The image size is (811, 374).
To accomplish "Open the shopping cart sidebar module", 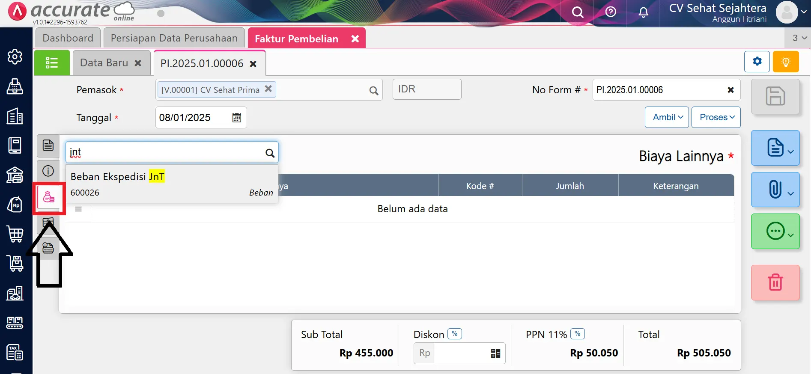I will pos(15,234).
